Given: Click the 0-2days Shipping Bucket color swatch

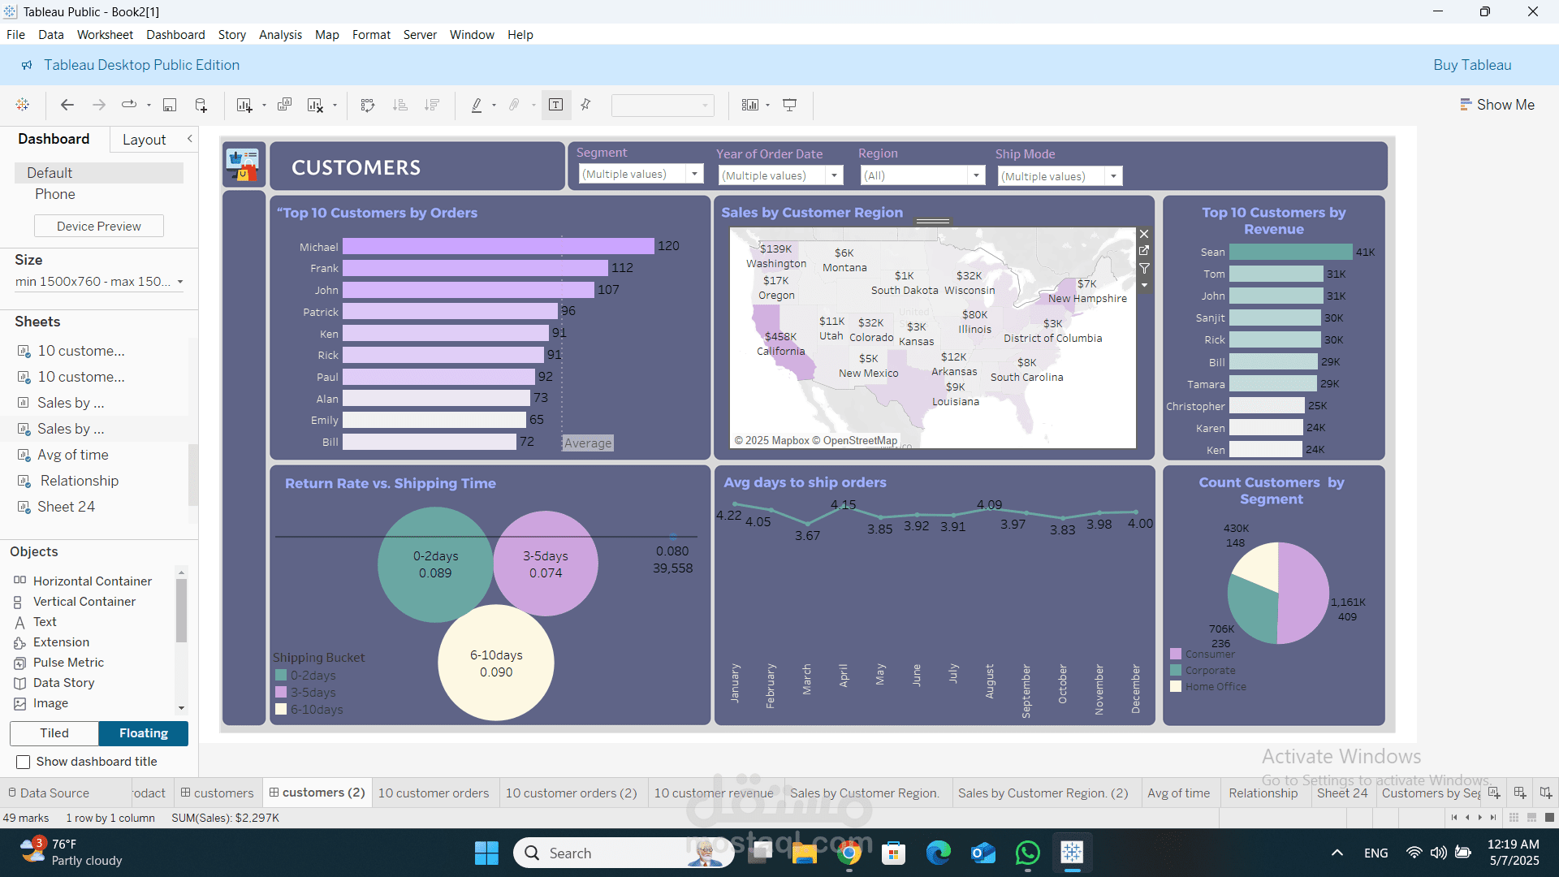Looking at the screenshot, I should (x=281, y=675).
